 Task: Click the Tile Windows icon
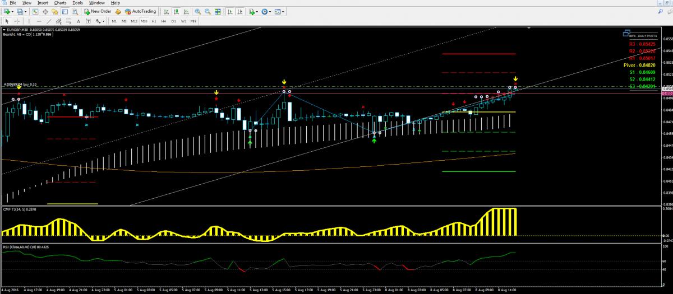click(x=218, y=11)
